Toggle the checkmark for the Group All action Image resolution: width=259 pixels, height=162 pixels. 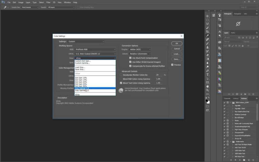point(224,139)
